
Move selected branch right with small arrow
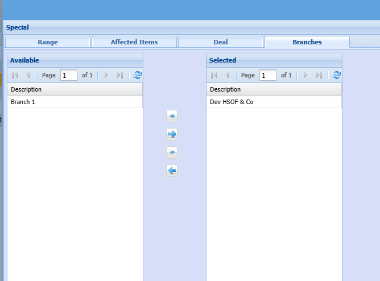(172, 116)
